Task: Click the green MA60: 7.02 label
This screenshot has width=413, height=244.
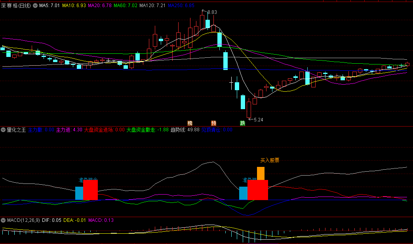Action: [126, 5]
